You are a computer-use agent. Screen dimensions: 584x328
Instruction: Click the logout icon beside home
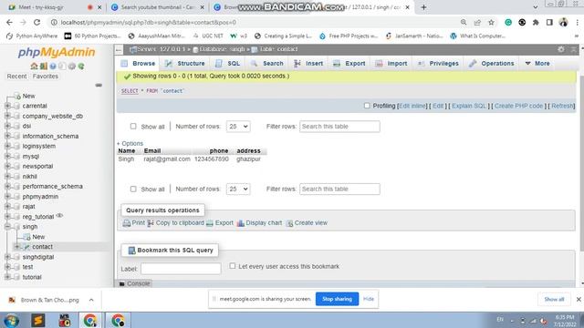click(44, 67)
